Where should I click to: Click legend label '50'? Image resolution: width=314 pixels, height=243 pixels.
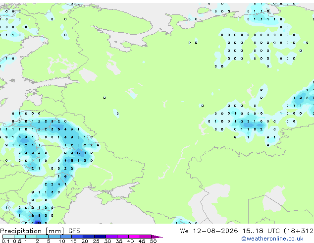(x=153, y=241)
